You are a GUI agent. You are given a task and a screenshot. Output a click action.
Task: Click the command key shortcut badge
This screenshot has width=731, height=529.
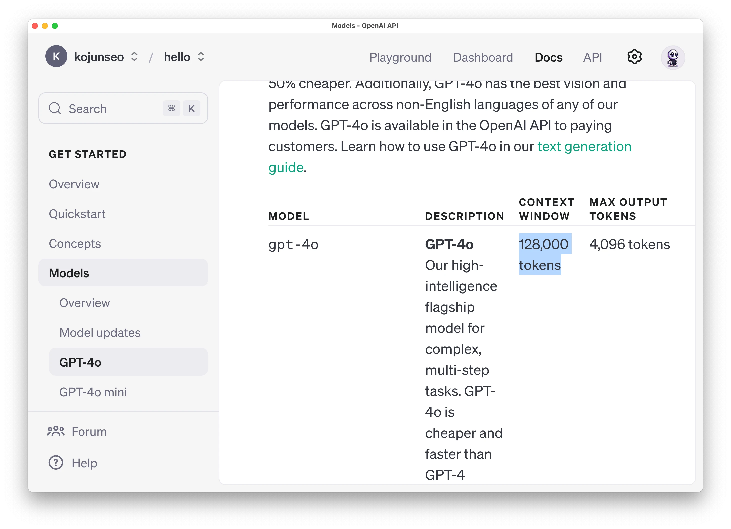(x=171, y=108)
